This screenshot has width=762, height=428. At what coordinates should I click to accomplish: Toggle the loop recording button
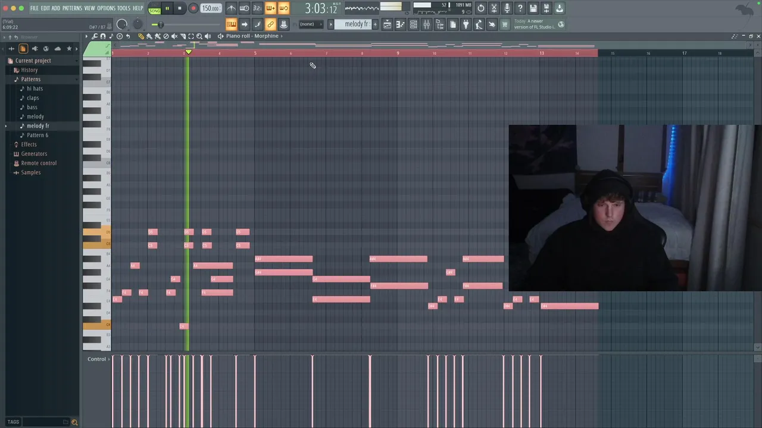(x=283, y=8)
